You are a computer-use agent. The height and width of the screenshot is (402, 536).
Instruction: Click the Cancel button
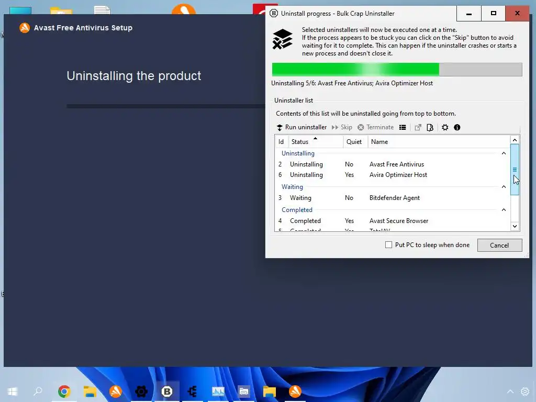click(499, 245)
